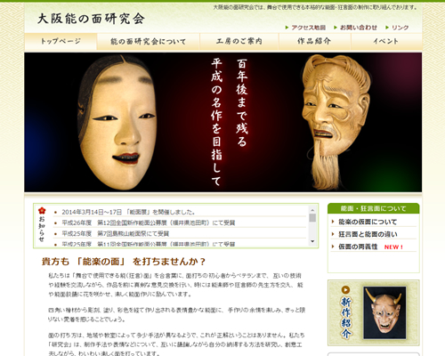Open the イベント menu item
445x356 pixels.
[386, 41]
